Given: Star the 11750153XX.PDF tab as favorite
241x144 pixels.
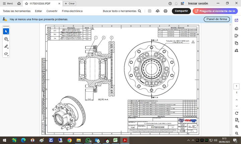Looking at the screenshot, I should [x=27, y=3].
